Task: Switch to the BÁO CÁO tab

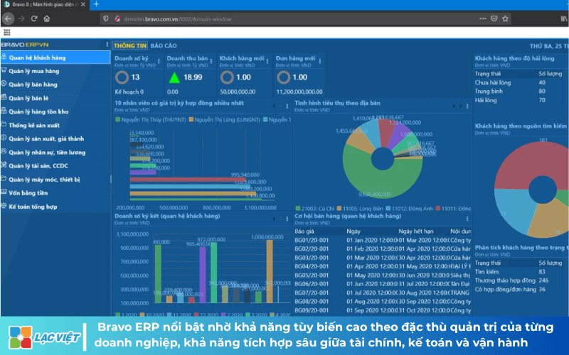Action: 164,45
